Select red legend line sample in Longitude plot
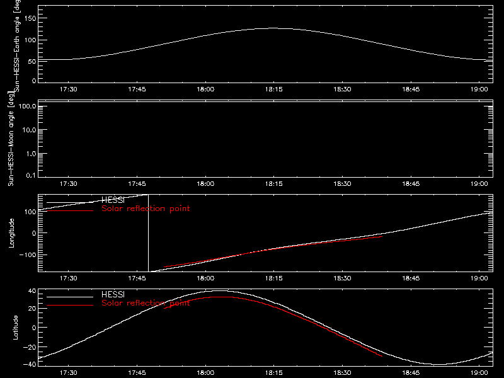The width and height of the screenshot is (504, 378). pyautogui.click(x=70, y=211)
